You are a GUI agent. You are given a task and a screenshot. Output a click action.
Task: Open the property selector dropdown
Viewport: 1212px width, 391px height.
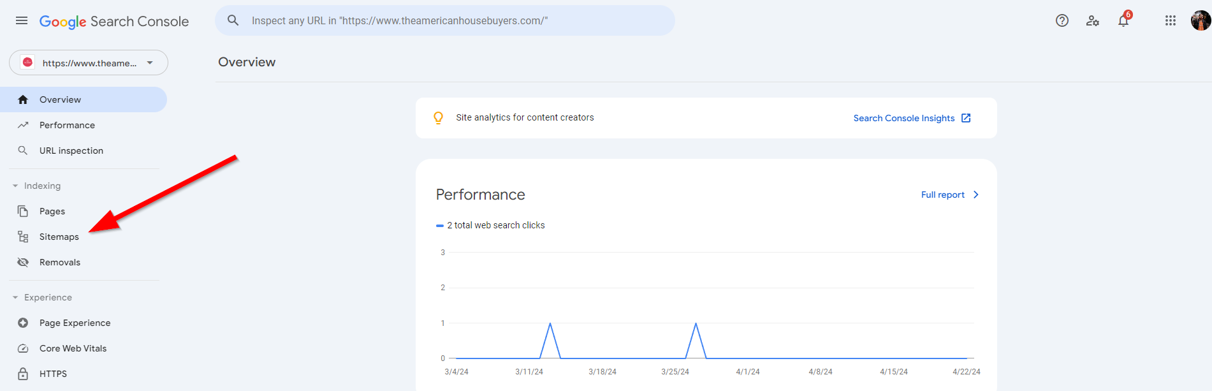[89, 63]
